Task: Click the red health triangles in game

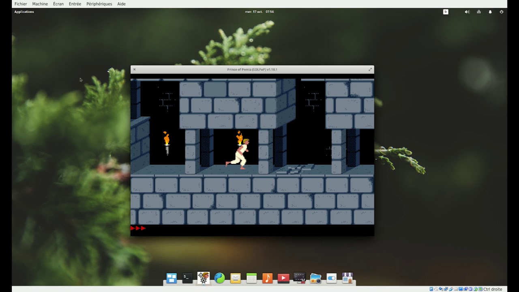Action: 138,228
